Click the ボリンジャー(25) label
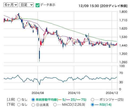The width and height of the screenshot is (131, 109). click(x=111, y=99)
